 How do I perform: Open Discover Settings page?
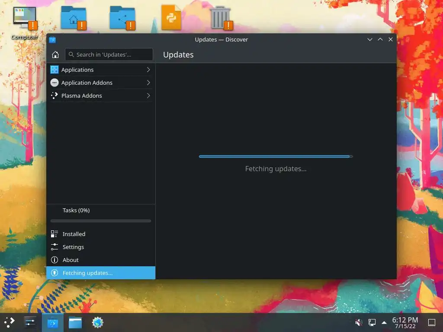pos(101,247)
